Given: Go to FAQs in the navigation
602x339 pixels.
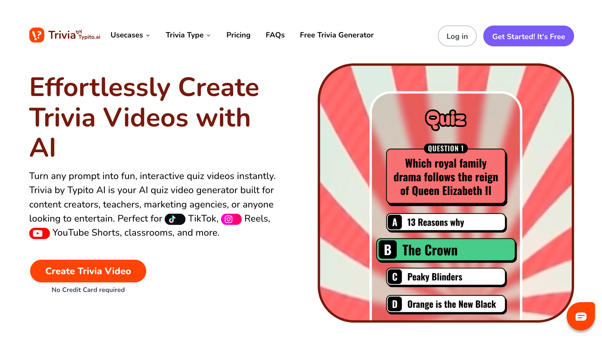Looking at the screenshot, I should [x=275, y=35].
